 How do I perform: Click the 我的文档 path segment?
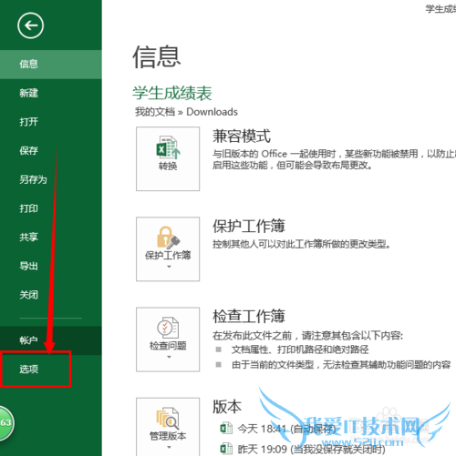point(155,112)
